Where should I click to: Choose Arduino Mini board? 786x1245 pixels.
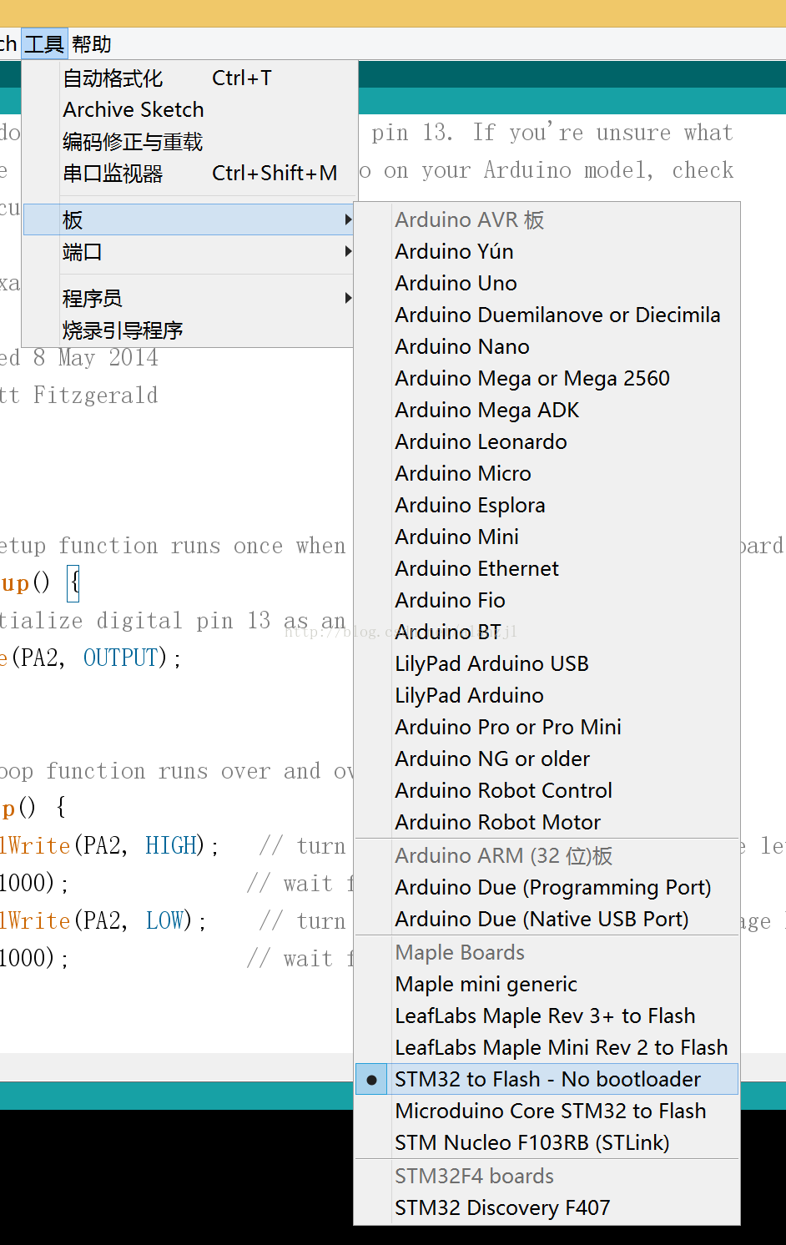click(x=547, y=537)
